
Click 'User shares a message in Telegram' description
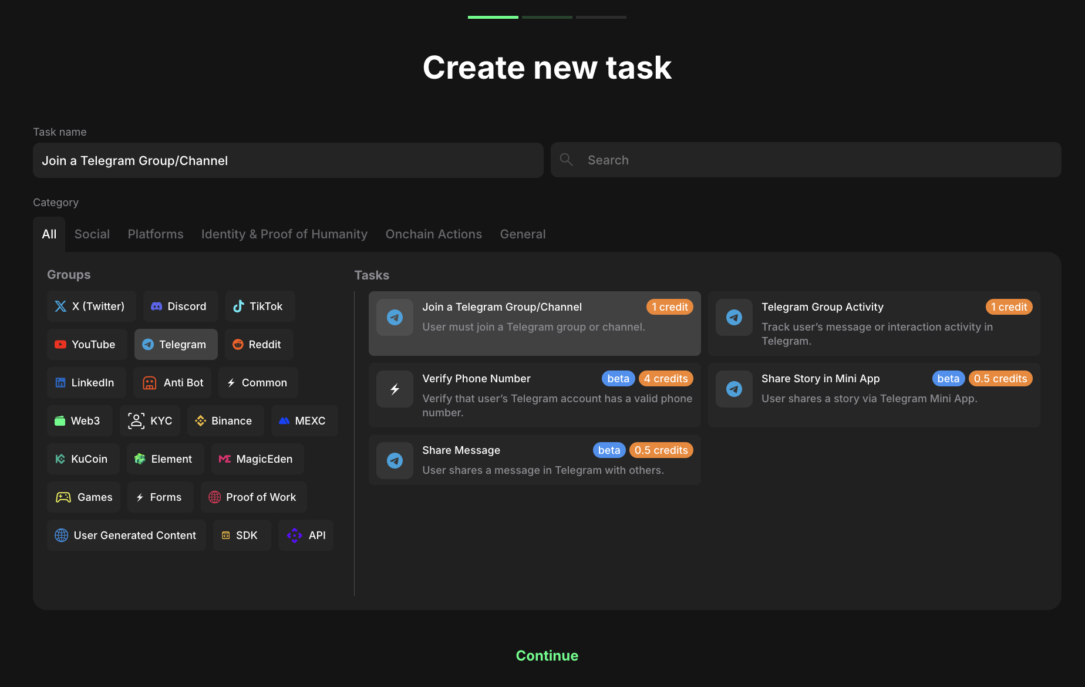[543, 470]
